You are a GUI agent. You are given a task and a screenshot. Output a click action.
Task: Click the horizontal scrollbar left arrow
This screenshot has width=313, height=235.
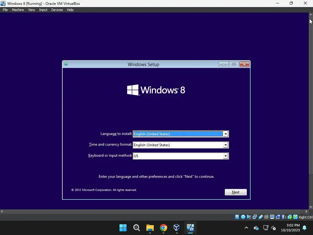[2, 211]
